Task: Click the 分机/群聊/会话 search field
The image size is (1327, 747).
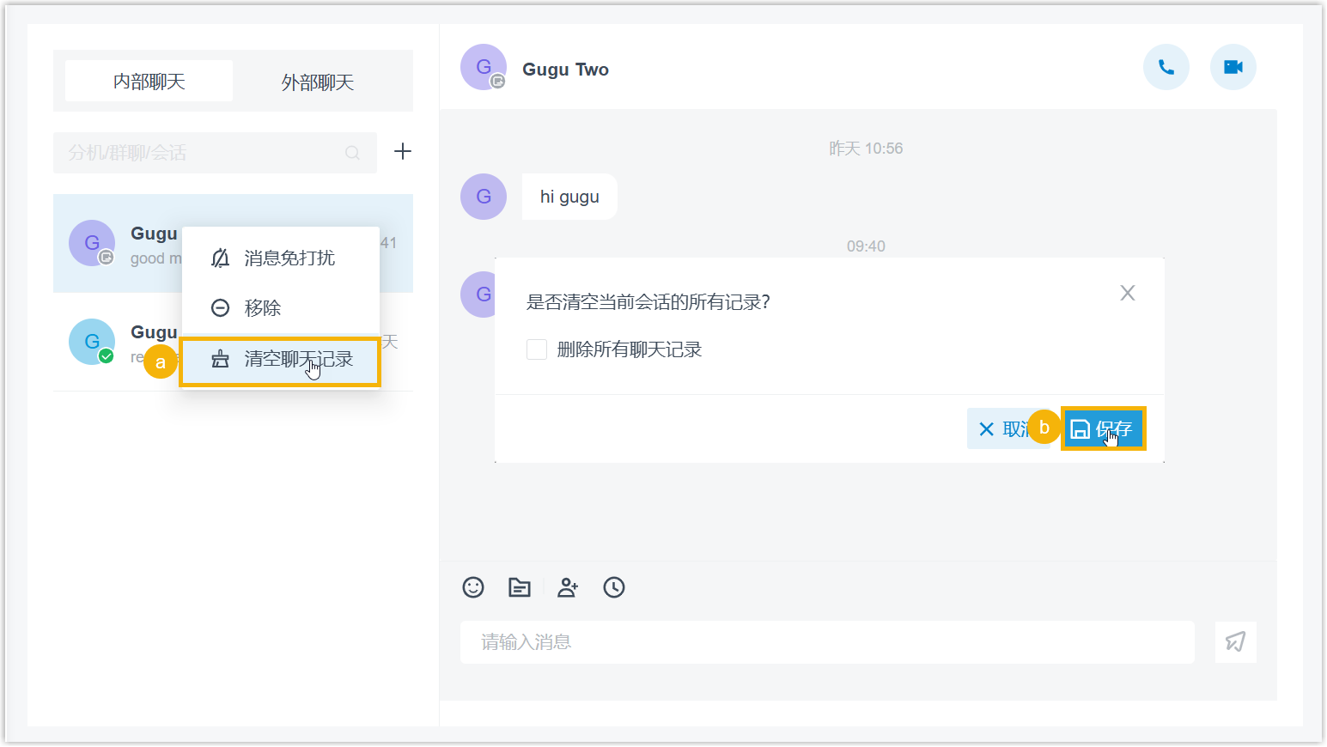Action: point(215,153)
